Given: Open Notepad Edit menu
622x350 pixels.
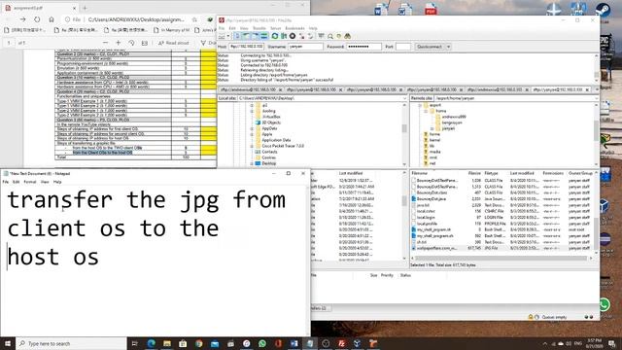Looking at the screenshot, I should (16, 182).
